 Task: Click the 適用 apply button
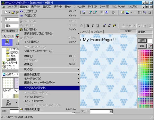pyautogui.click(x=142, y=41)
